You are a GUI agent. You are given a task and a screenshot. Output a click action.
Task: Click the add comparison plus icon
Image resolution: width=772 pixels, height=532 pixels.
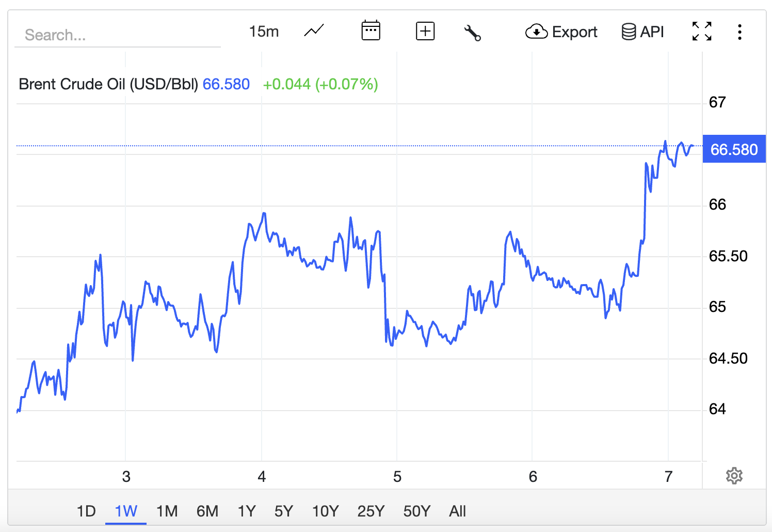point(425,31)
